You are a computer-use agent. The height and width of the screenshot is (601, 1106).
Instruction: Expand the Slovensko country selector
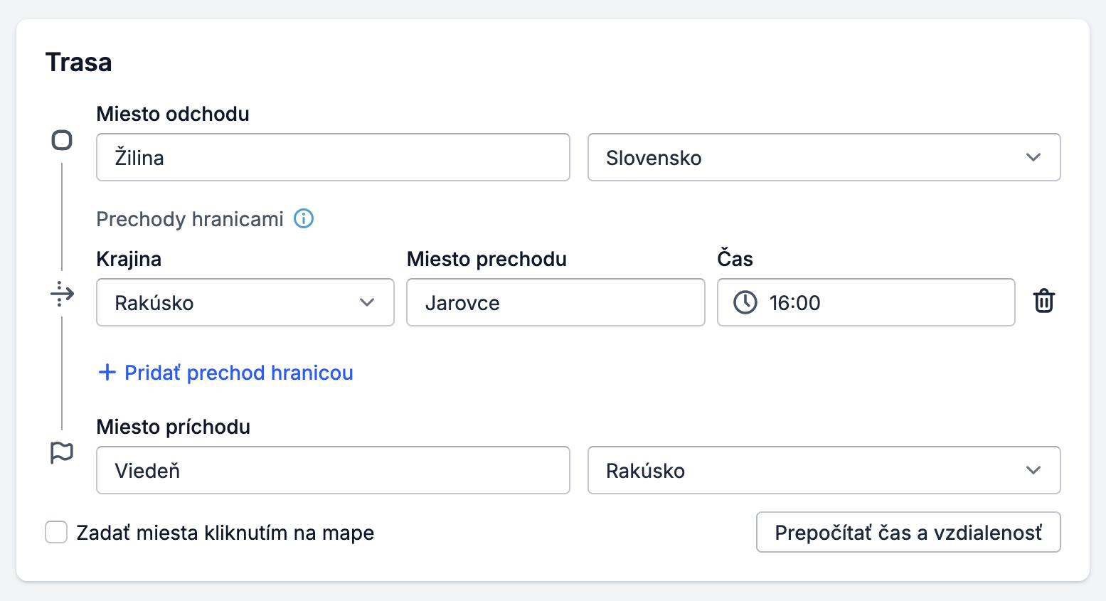823,158
